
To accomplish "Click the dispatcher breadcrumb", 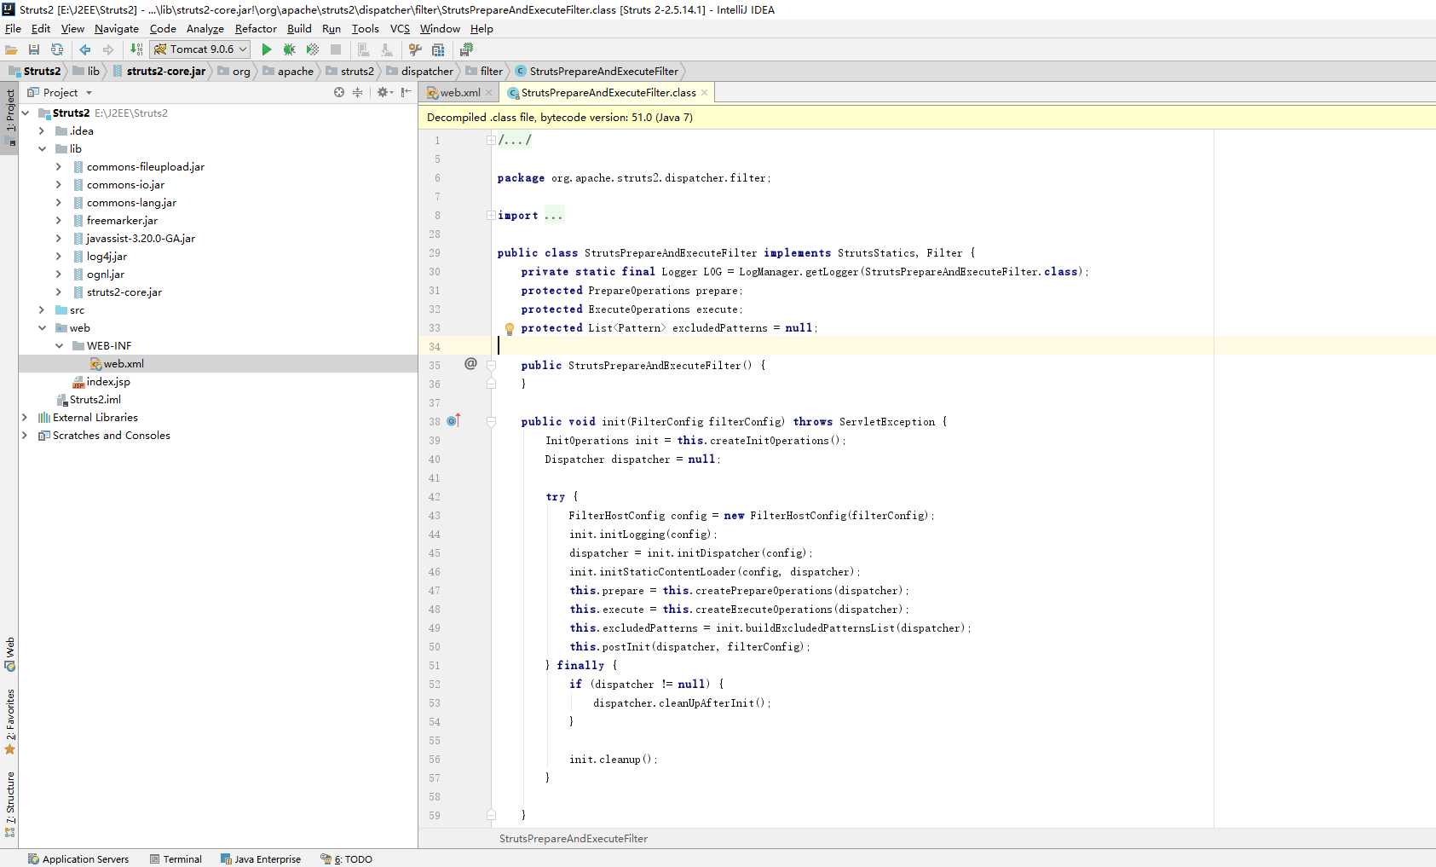I will coord(420,71).
